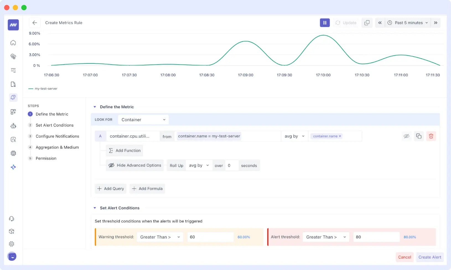Image resolution: width=451 pixels, height=270 pixels.
Task: Open the Past 5 minutes time range dropdown
Action: (408, 23)
